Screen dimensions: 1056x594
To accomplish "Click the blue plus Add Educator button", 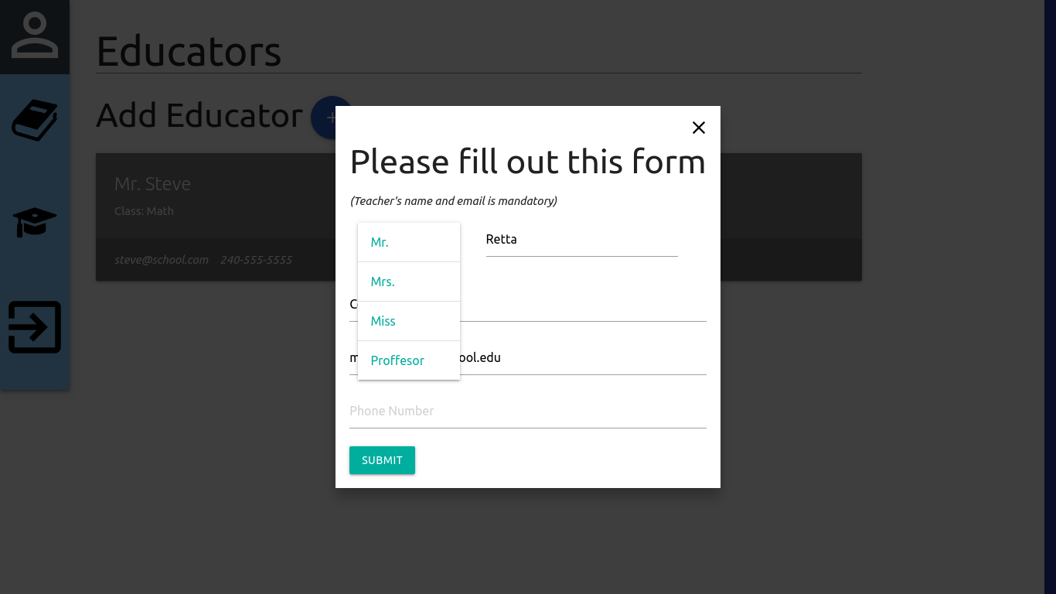I will point(323,118).
